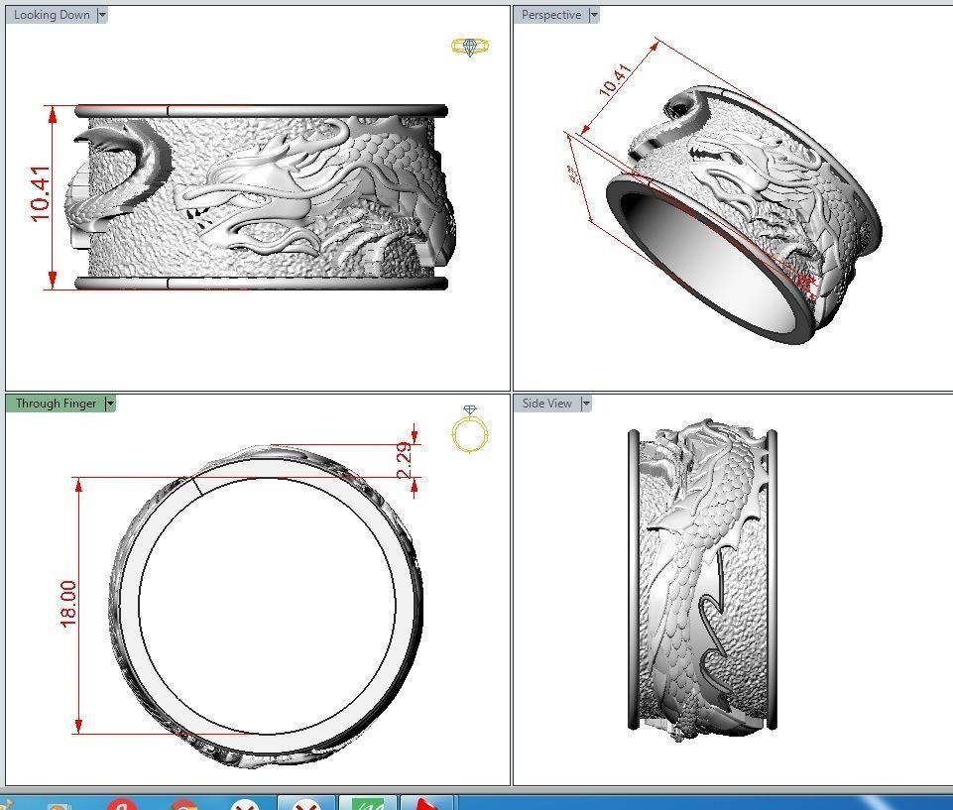Activate the Perspective viewport title
Image resolution: width=953 pixels, height=810 pixels.
(x=551, y=15)
